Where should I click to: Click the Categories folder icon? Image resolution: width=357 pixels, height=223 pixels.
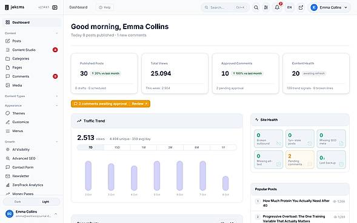coord(7,59)
